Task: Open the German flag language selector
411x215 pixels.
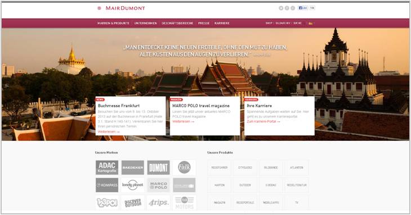Action: point(311,23)
